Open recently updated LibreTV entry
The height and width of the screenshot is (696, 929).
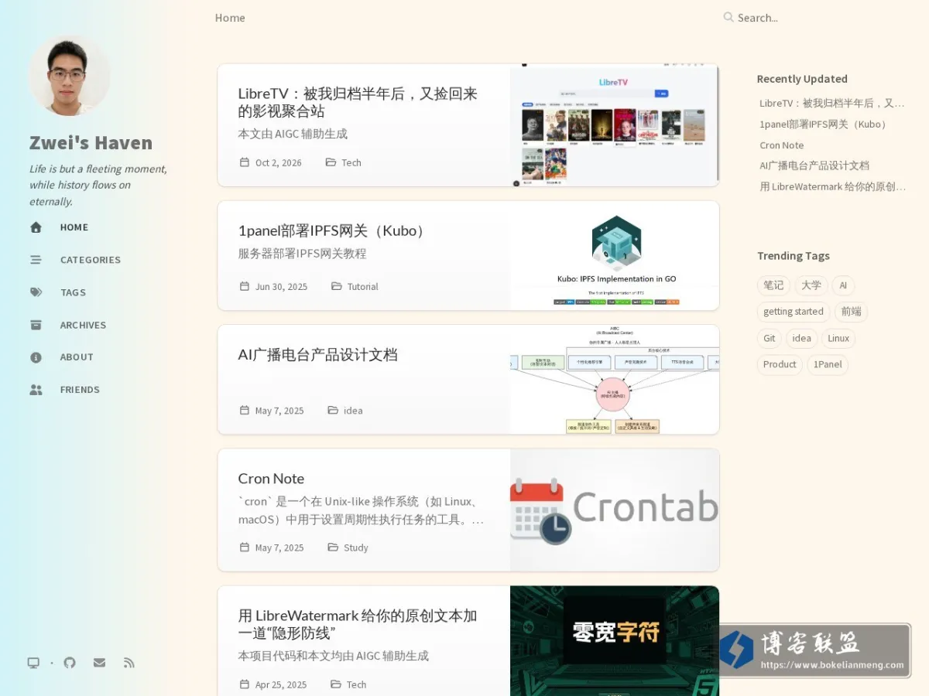coord(832,103)
